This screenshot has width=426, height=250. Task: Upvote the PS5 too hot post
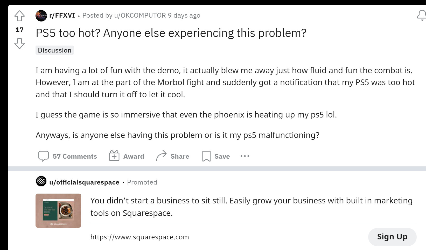19,16
